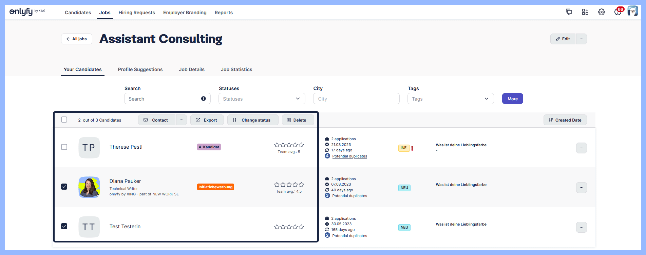Expand the Statuses dropdown
This screenshot has height=255, width=646.
tap(262, 99)
